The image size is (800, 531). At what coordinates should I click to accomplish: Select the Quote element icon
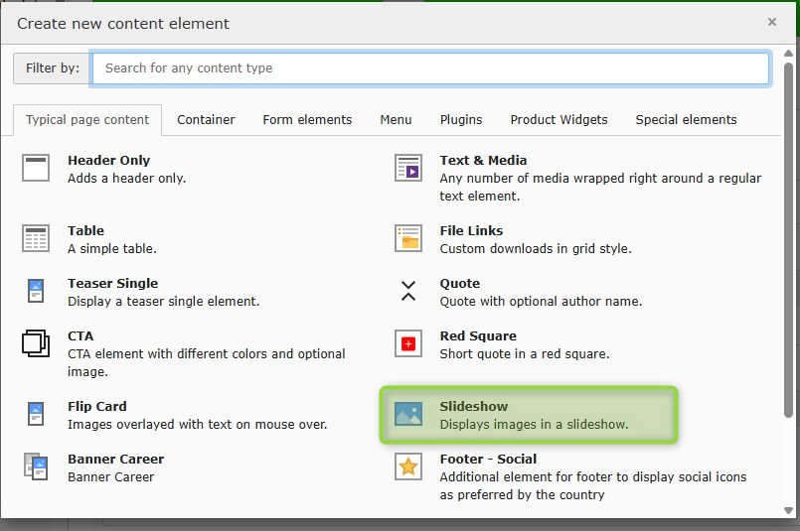pyautogui.click(x=408, y=291)
